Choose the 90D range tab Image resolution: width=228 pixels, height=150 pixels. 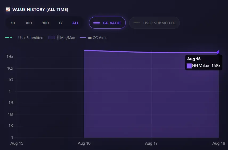(x=45, y=23)
